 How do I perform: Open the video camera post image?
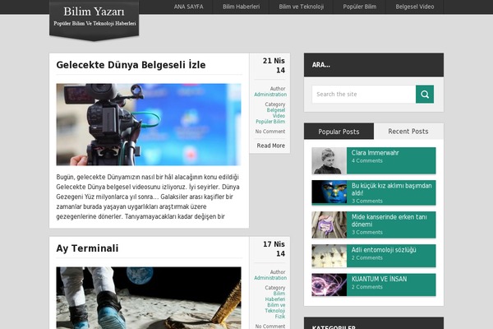149,124
